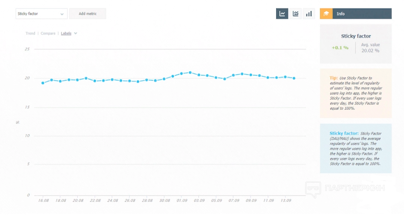Viewport: 404px width, 218px height.
Task: Click the blue Sticky factor description box
Action: pos(356,148)
